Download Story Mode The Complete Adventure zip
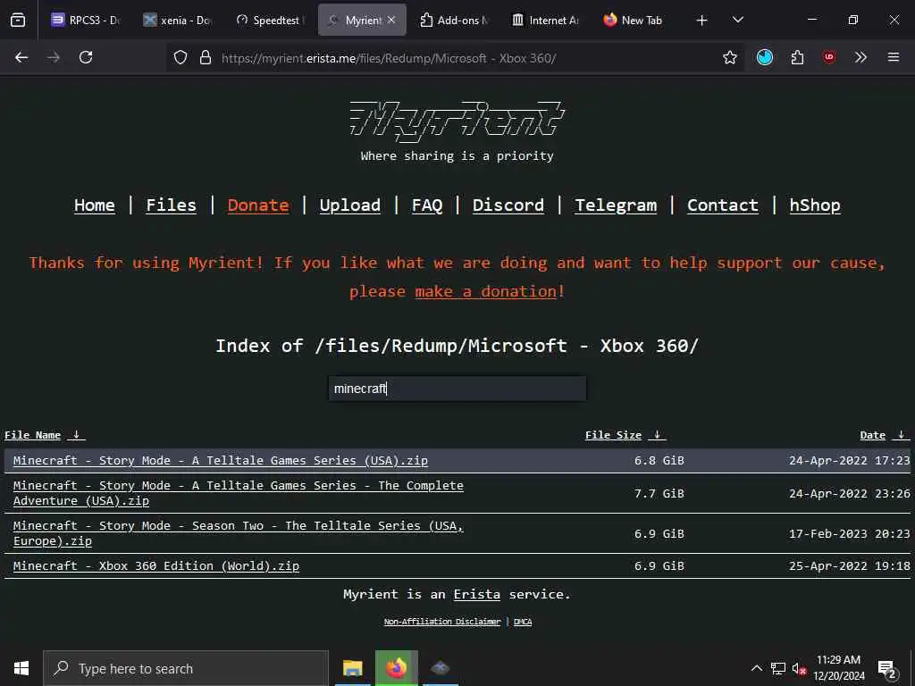 click(238, 493)
